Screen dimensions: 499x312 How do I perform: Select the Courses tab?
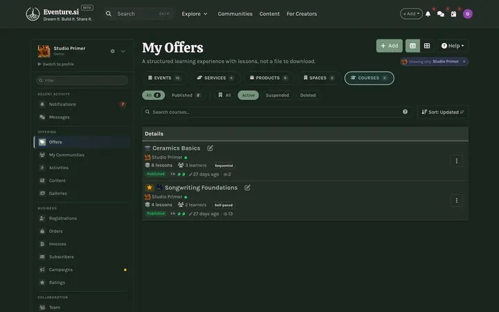tap(369, 78)
